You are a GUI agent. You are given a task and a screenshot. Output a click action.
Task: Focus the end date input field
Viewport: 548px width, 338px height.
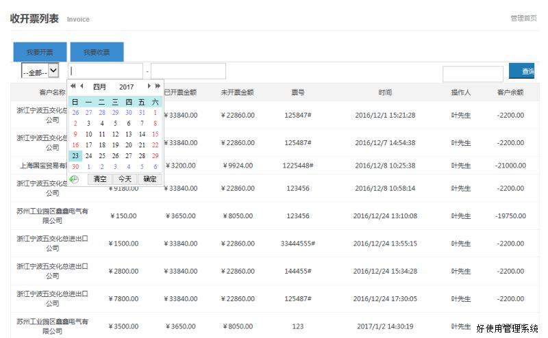[188, 71]
